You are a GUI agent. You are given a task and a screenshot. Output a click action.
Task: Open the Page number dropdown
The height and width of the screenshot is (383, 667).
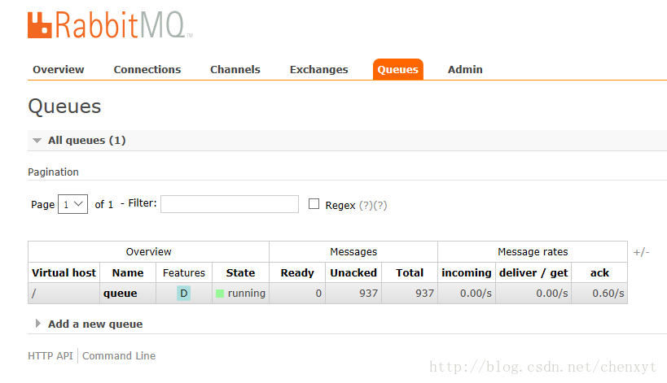(72, 204)
